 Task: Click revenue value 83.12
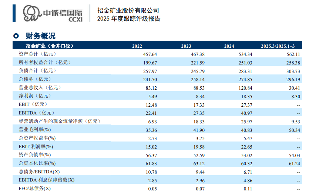[x=151, y=88]
